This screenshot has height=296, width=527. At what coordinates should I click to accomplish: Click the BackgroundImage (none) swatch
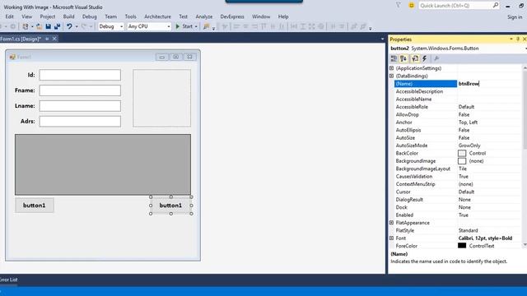coord(462,161)
